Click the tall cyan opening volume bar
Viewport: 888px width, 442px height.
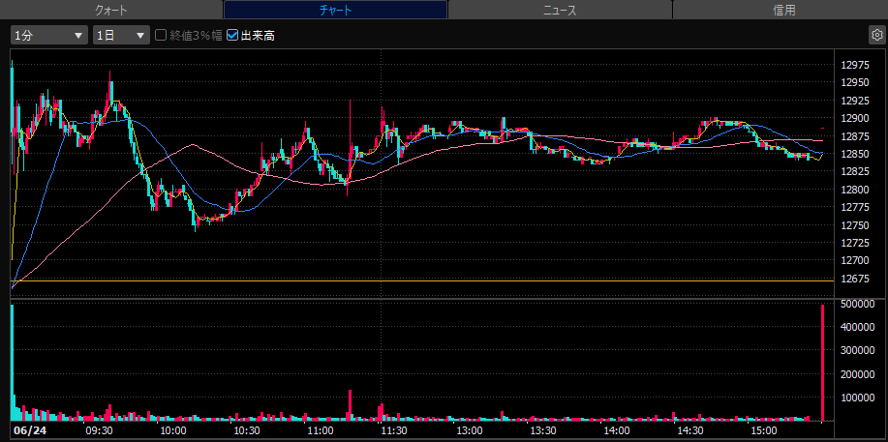point(13,363)
